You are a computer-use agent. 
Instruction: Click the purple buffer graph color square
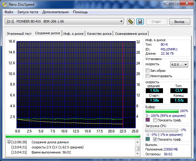tap(147, 120)
